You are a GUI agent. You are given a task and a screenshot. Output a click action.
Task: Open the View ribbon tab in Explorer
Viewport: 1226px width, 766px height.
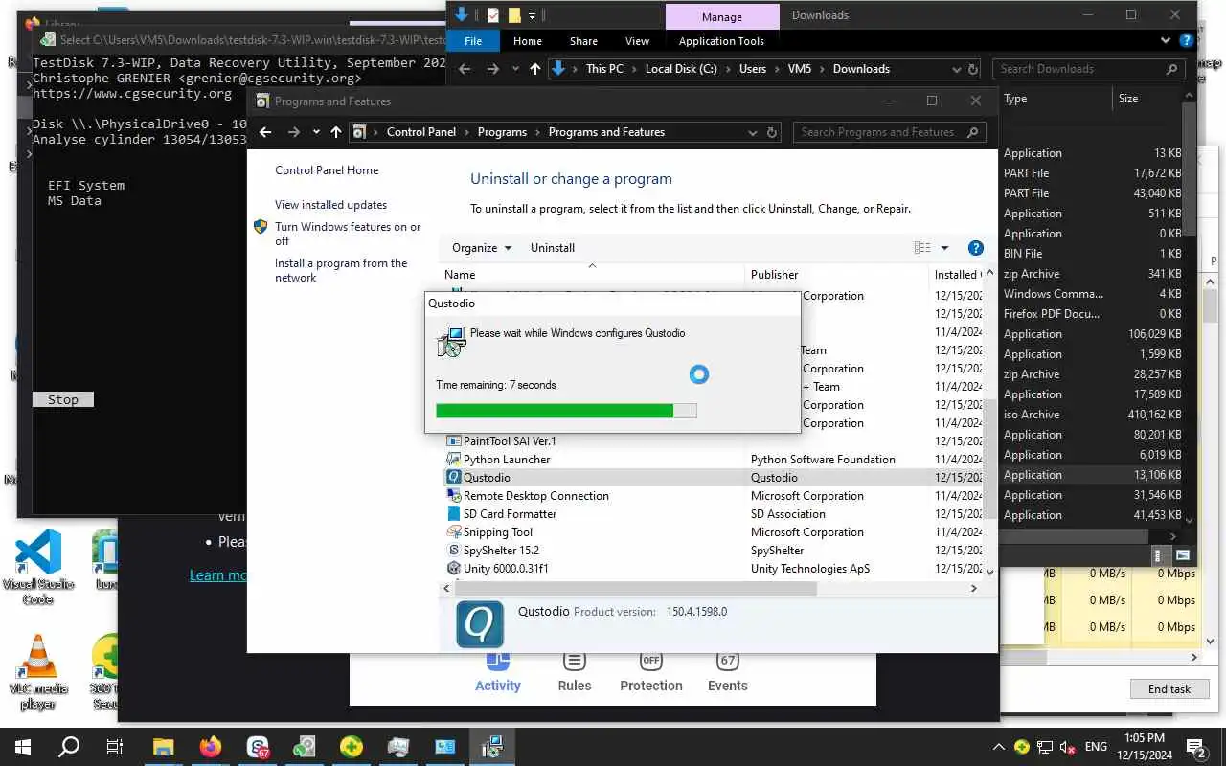[637, 41]
